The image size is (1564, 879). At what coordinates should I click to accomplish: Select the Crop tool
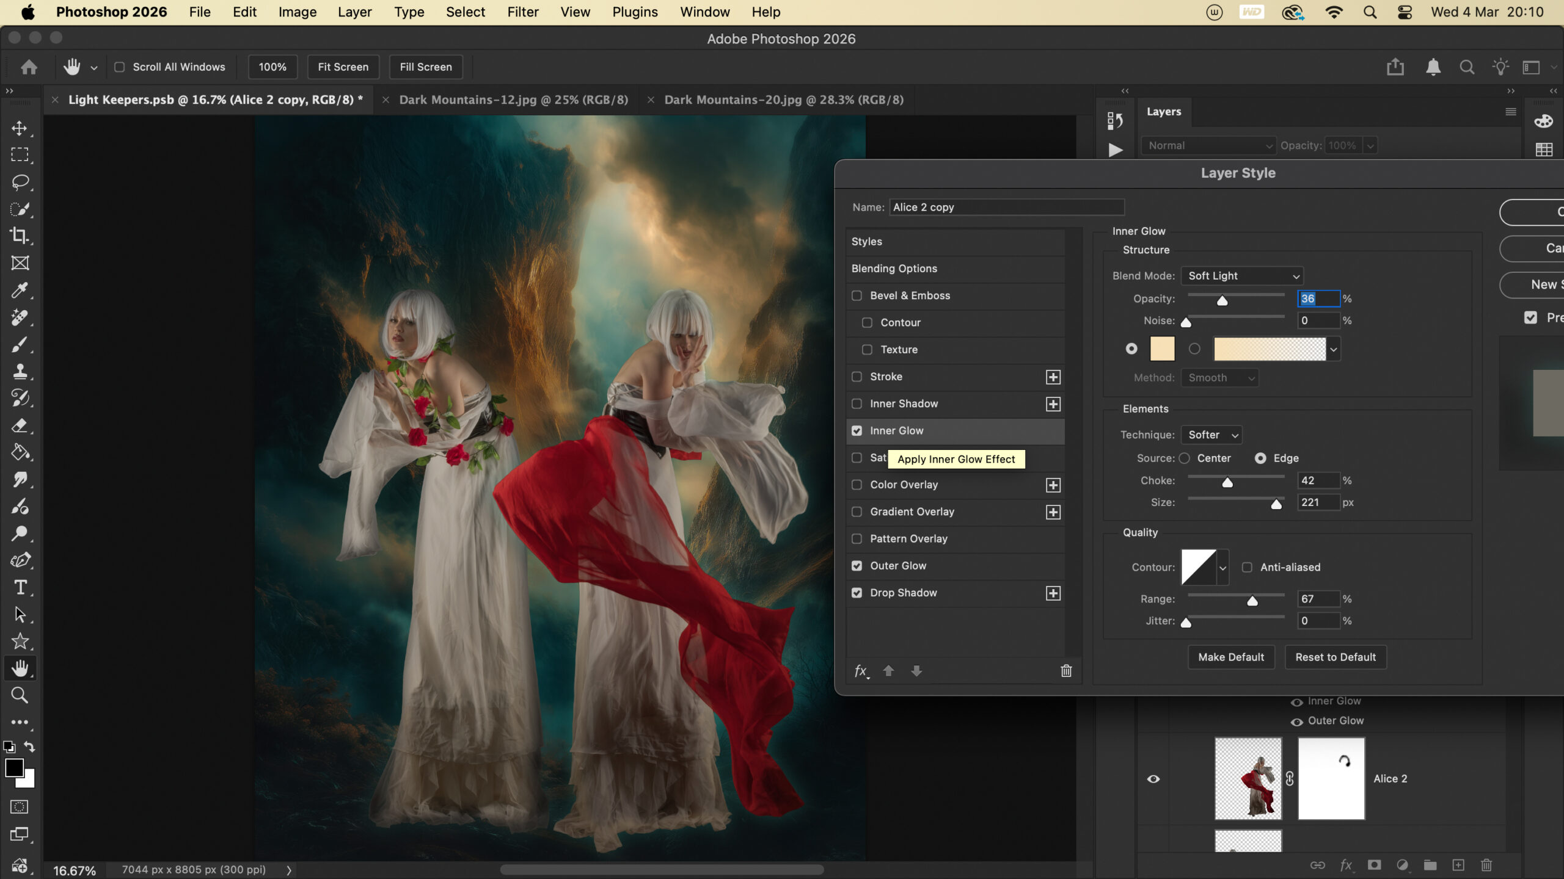[20, 236]
